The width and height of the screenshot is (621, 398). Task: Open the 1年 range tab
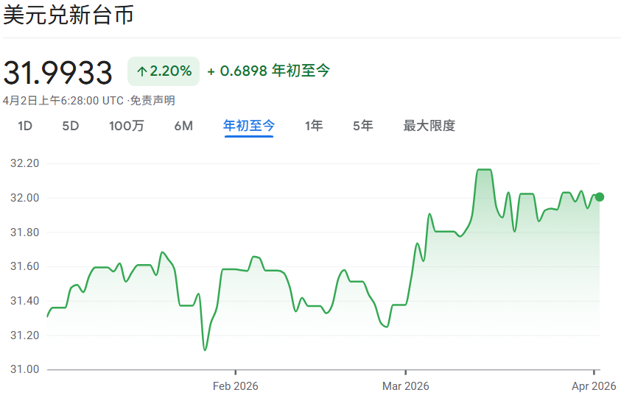click(x=314, y=126)
